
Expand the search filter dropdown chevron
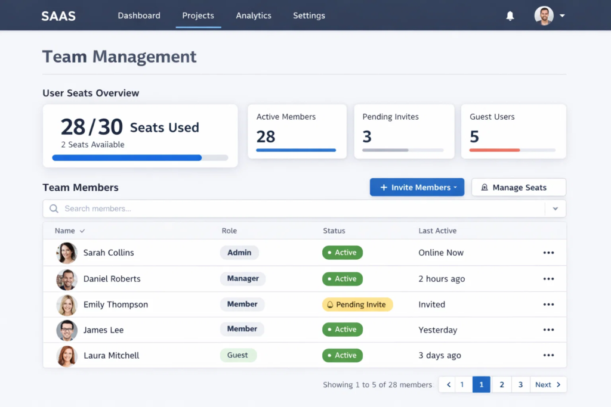click(x=555, y=209)
